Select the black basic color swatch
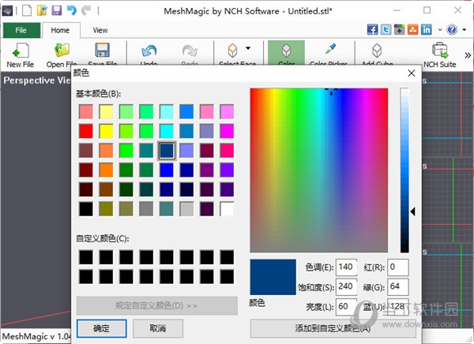 click(x=86, y=209)
